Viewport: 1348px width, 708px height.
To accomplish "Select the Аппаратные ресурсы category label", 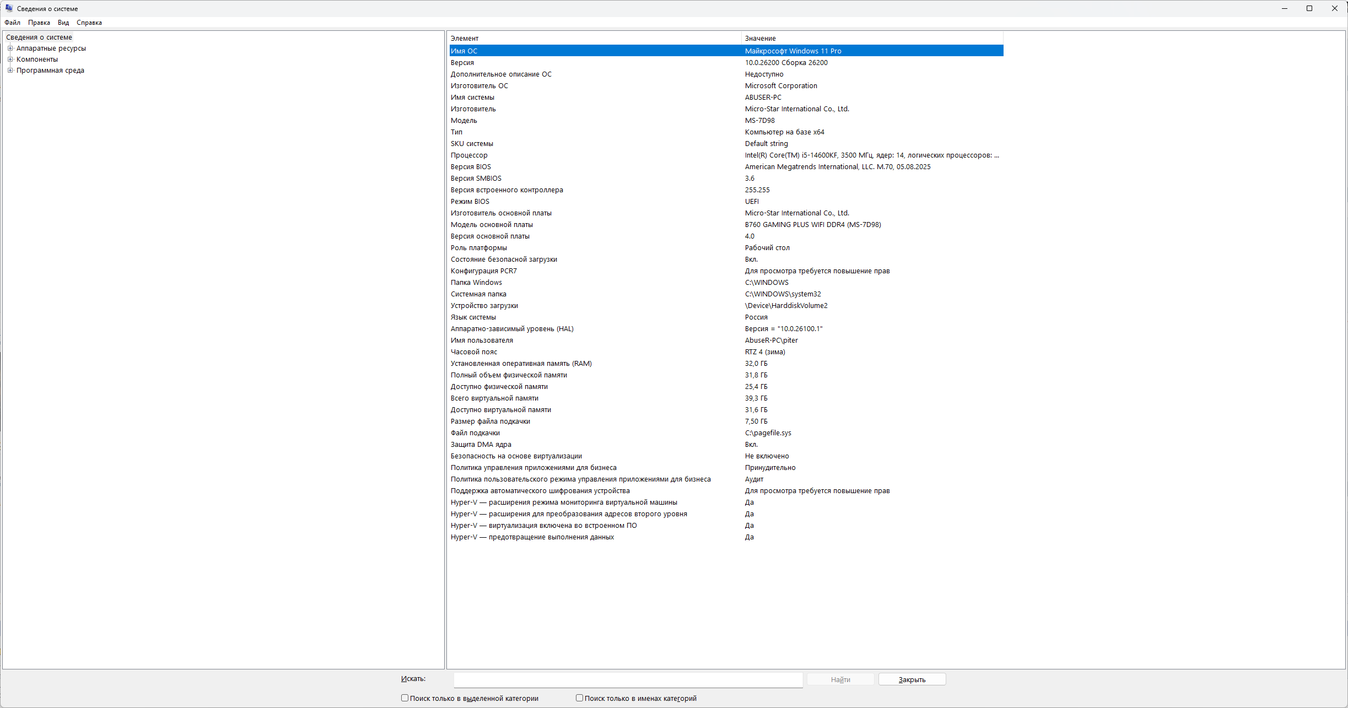I will 51,48.
